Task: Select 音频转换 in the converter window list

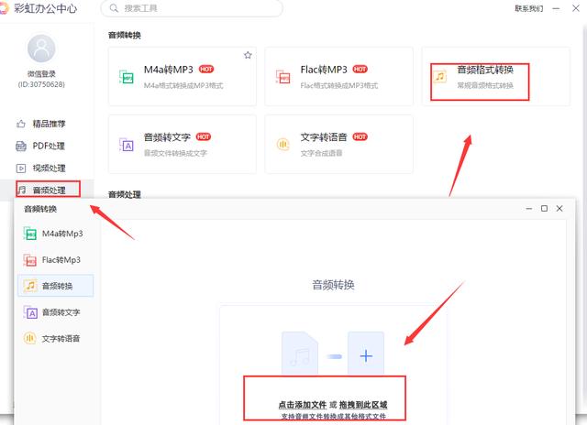Action: pyautogui.click(x=55, y=286)
